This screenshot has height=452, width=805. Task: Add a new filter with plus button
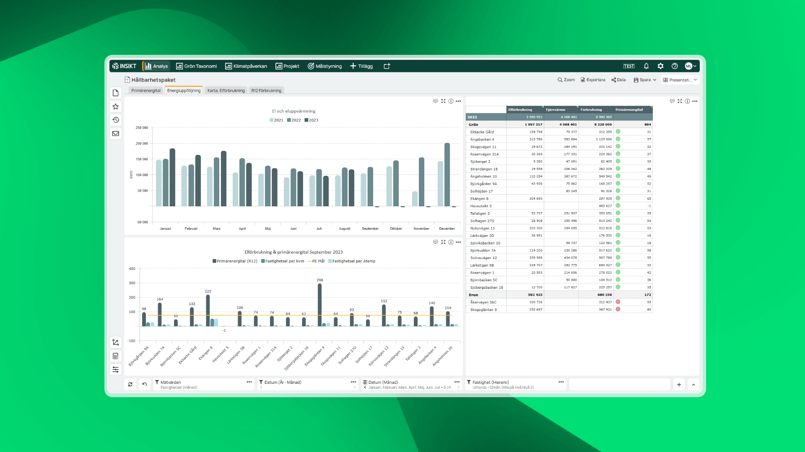click(679, 385)
